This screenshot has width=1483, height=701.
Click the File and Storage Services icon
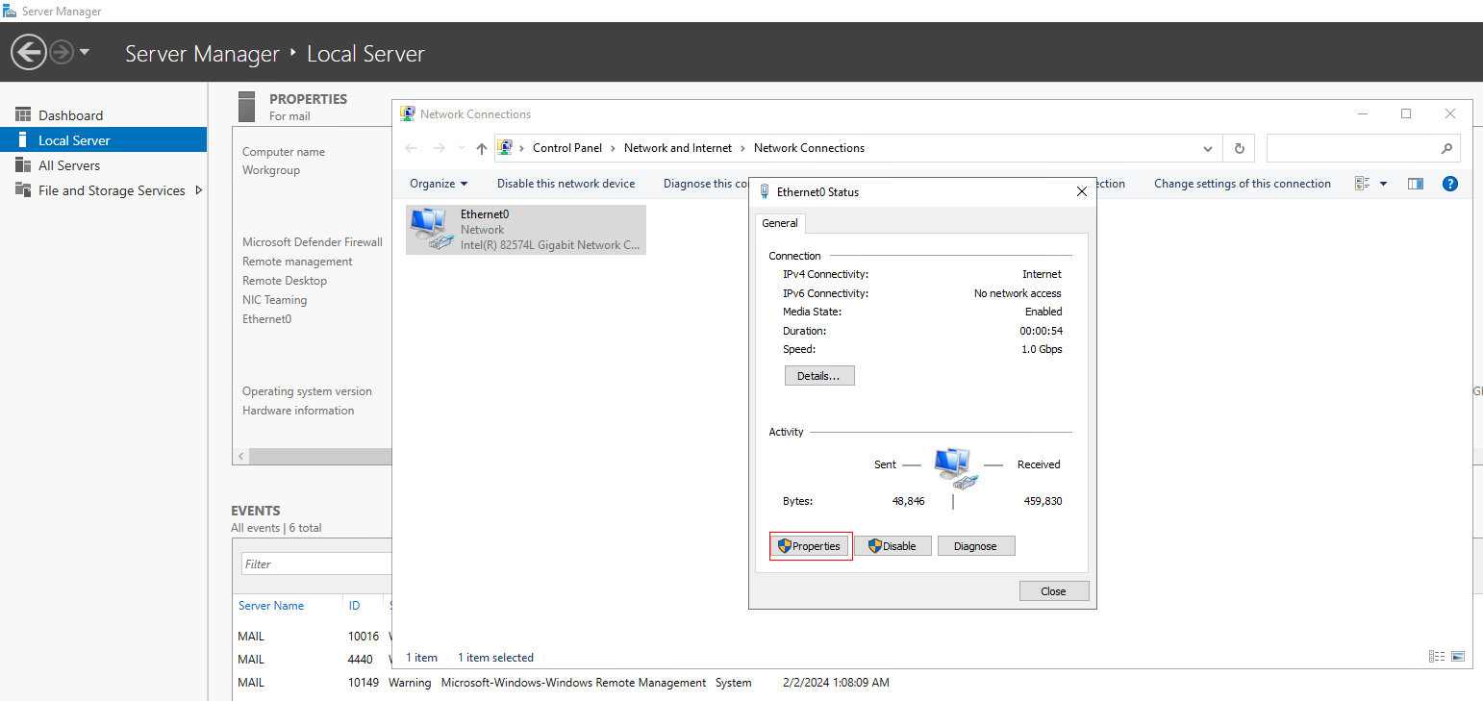(23, 189)
